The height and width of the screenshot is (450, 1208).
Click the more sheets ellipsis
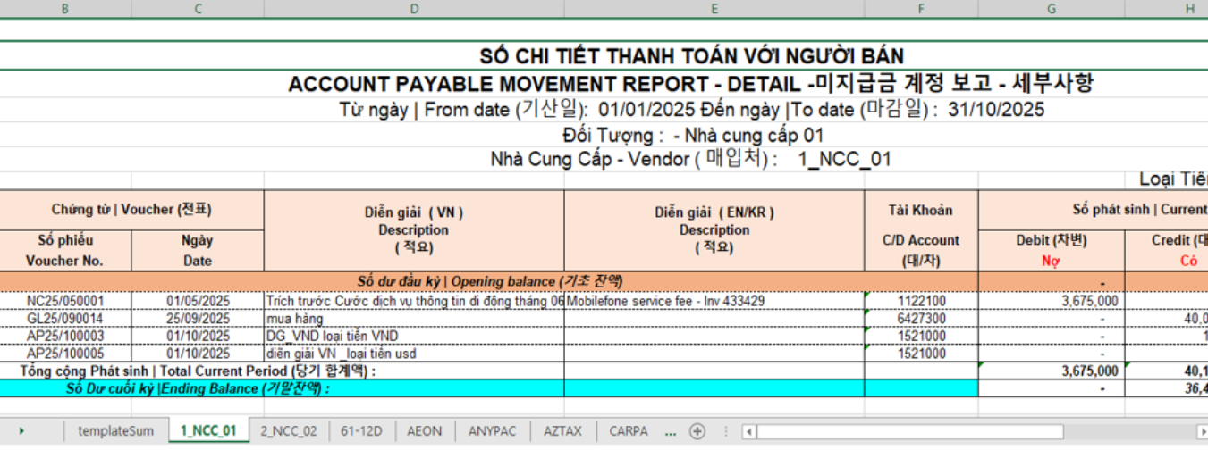[x=670, y=431]
